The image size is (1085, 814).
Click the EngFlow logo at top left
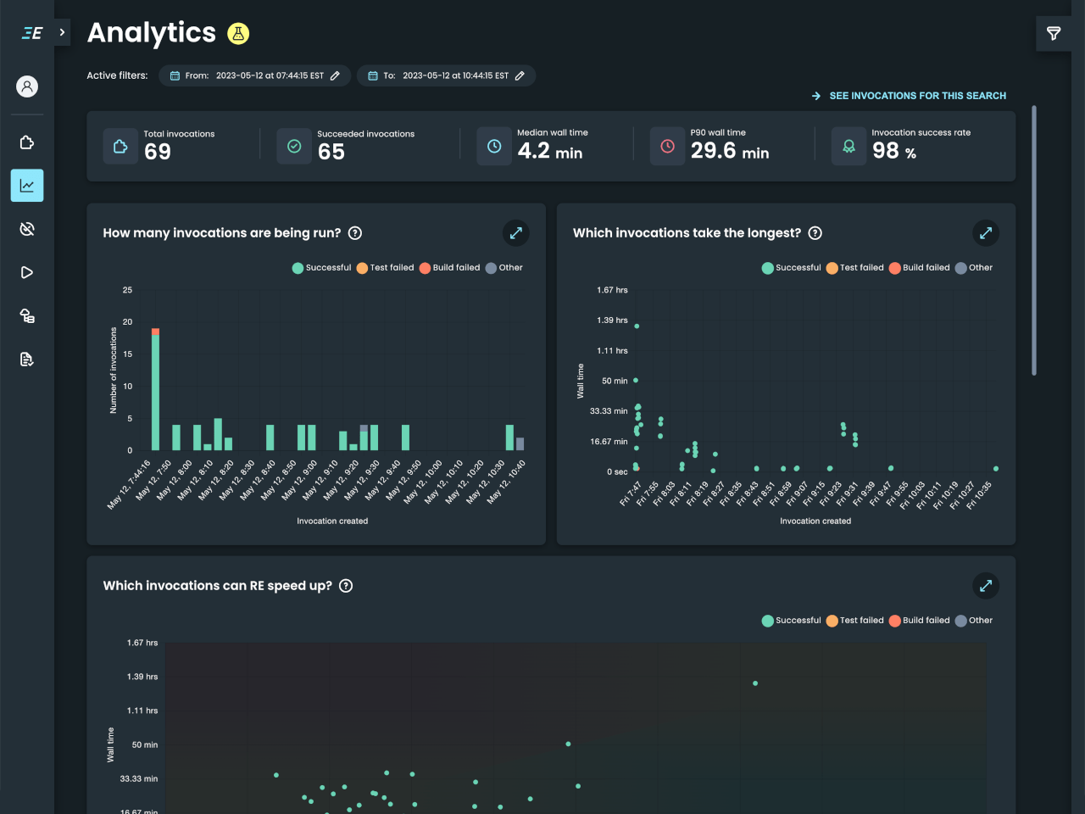pyautogui.click(x=31, y=33)
